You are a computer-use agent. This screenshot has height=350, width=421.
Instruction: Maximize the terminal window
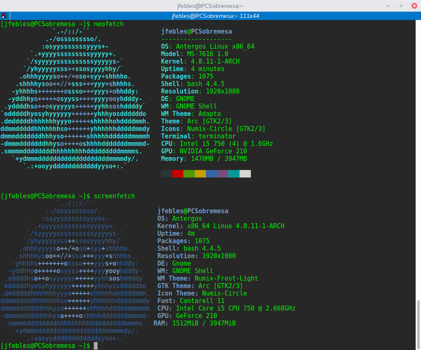(401, 6)
